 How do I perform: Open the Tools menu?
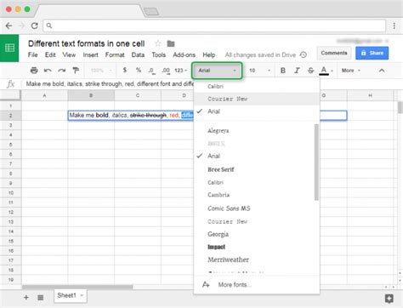click(x=158, y=54)
